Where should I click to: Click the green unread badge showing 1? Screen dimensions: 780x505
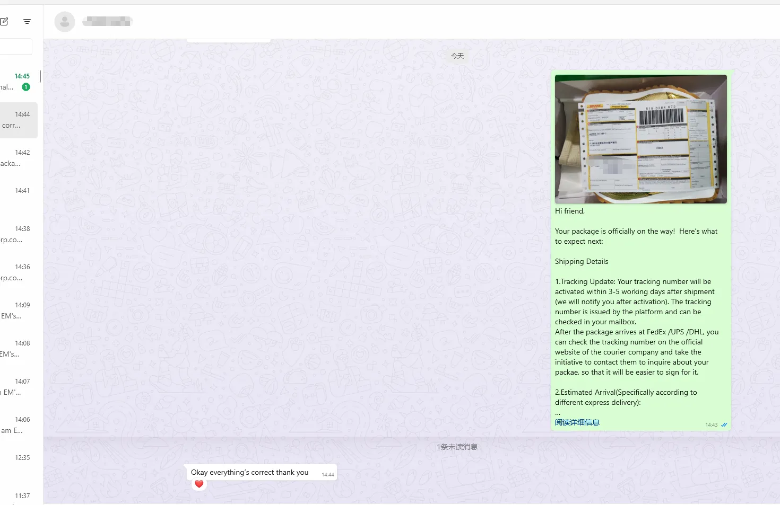(x=26, y=87)
